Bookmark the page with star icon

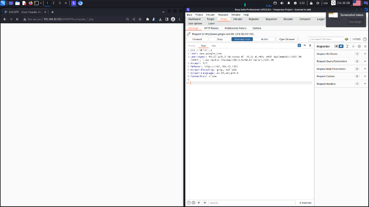click(140, 19)
